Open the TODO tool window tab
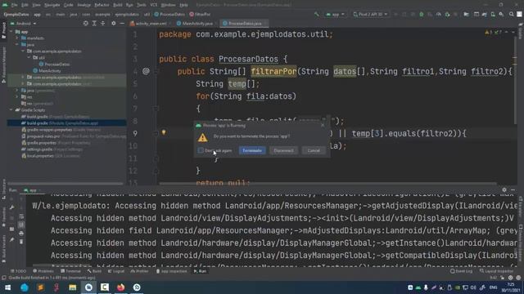 18,271
